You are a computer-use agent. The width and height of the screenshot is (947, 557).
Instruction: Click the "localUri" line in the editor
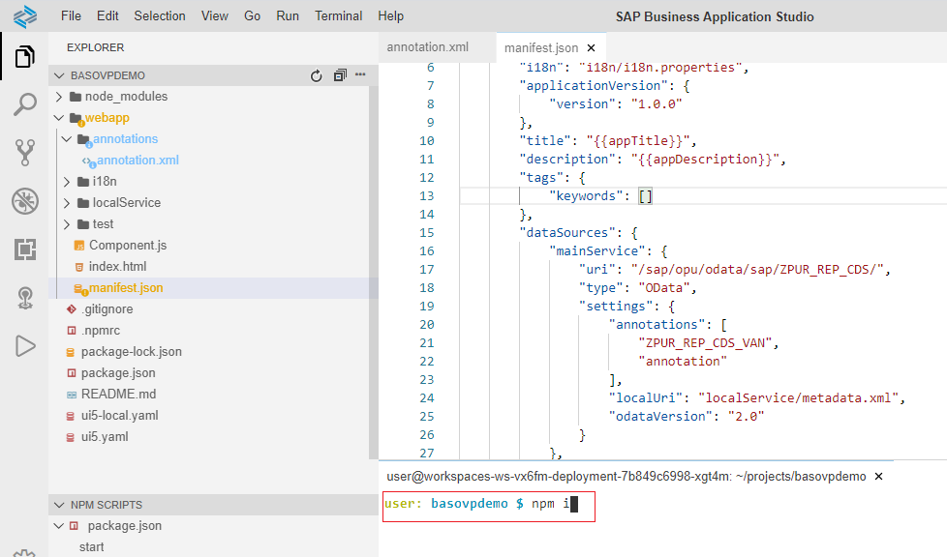click(x=757, y=397)
